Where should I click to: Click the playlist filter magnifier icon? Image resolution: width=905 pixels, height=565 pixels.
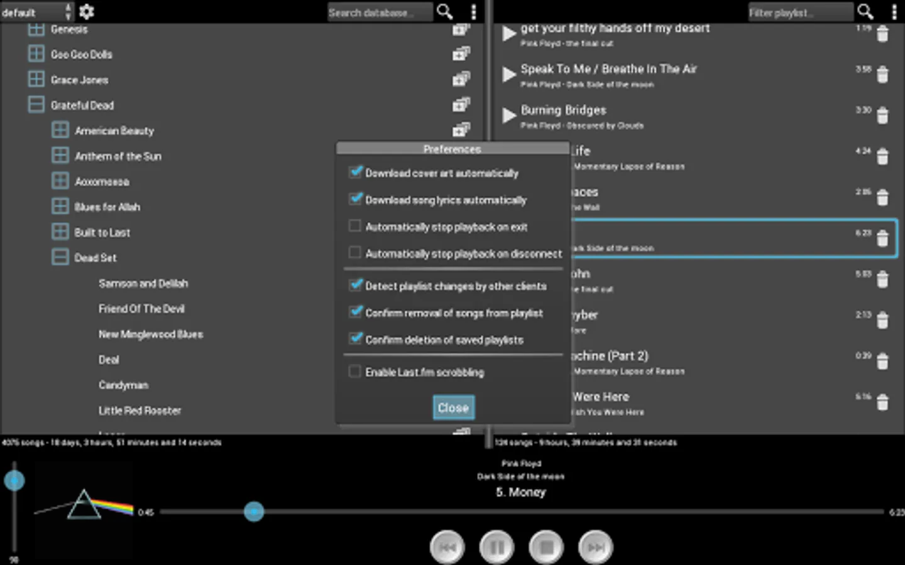click(865, 11)
